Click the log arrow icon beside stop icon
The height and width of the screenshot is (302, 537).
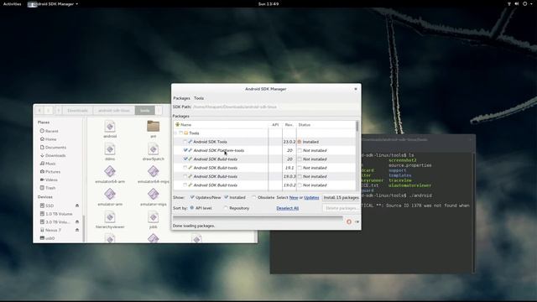click(x=357, y=221)
